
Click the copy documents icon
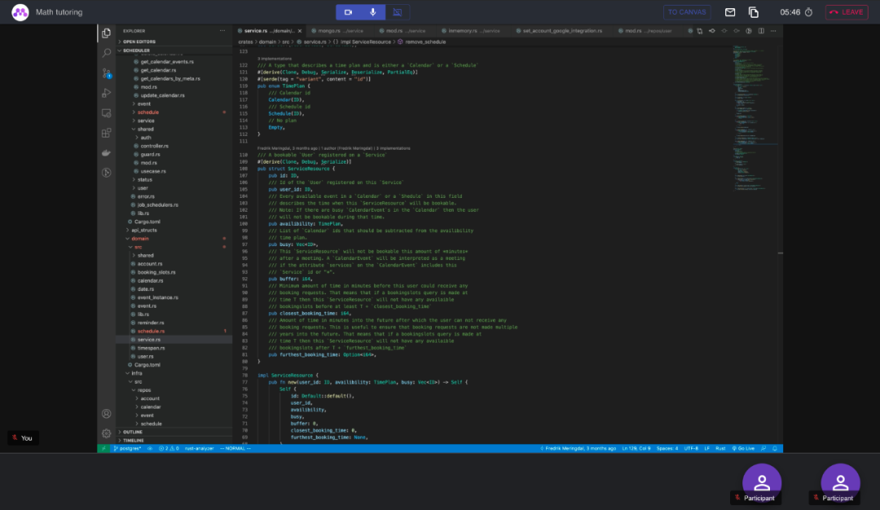(754, 12)
